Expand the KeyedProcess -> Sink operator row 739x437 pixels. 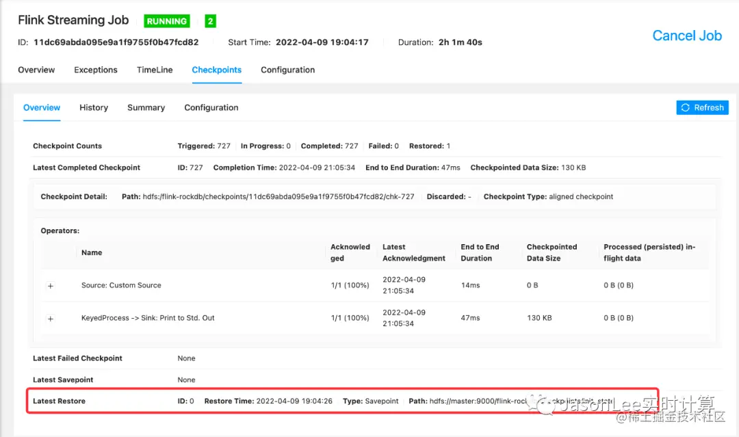point(51,319)
